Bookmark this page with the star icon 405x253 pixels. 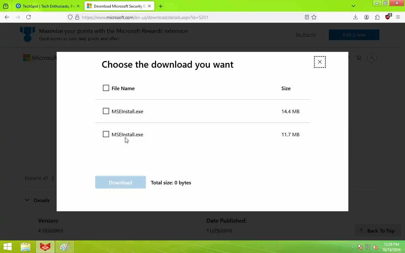(314, 17)
